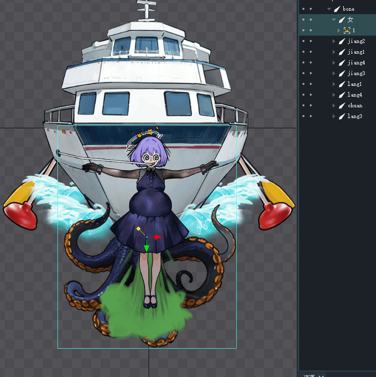Toggle the first visibility dot for jiang1
The width and height of the screenshot is (376, 377).
point(303,52)
